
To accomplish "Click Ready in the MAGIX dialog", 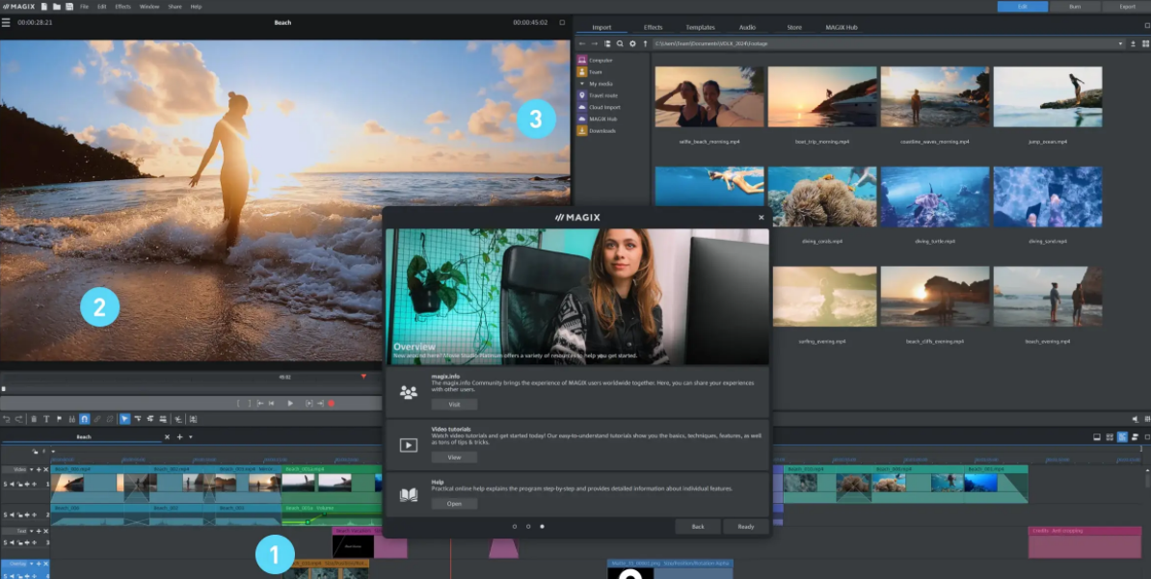I will tap(746, 526).
